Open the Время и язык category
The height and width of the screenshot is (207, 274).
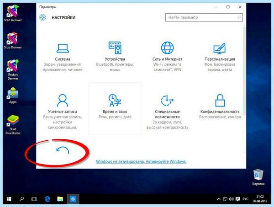tap(115, 109)
